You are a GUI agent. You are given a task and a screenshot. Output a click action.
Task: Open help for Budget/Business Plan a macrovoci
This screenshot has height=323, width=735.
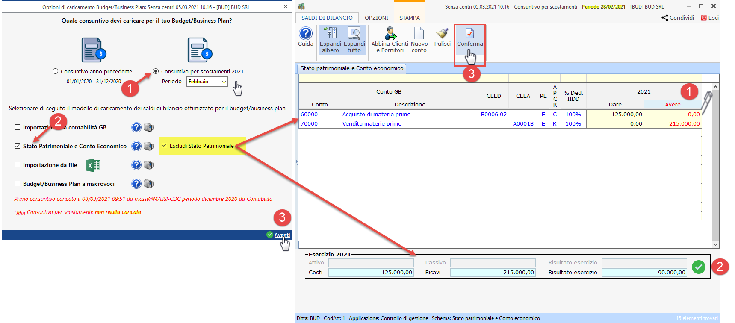coord(136,184)
